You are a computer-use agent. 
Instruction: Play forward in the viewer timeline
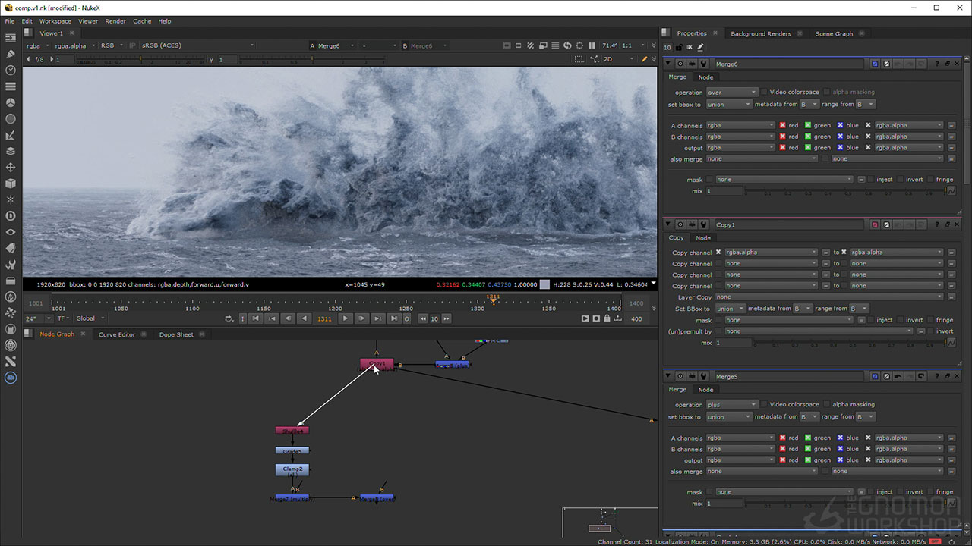tap(346, 318)
